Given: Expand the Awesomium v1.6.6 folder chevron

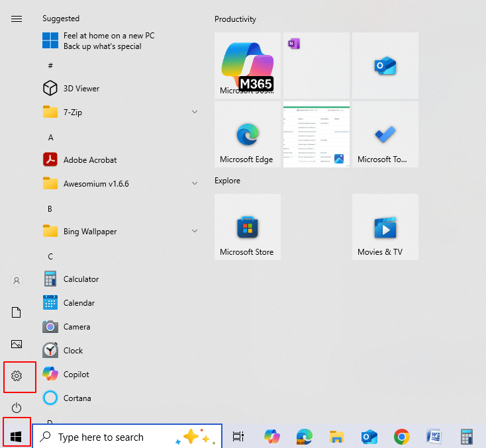Looking at the screenshot, I should coord(195,183).
